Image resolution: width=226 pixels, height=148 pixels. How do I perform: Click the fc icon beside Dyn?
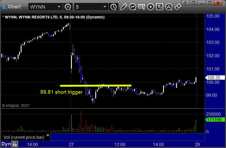tap(15, 144)
